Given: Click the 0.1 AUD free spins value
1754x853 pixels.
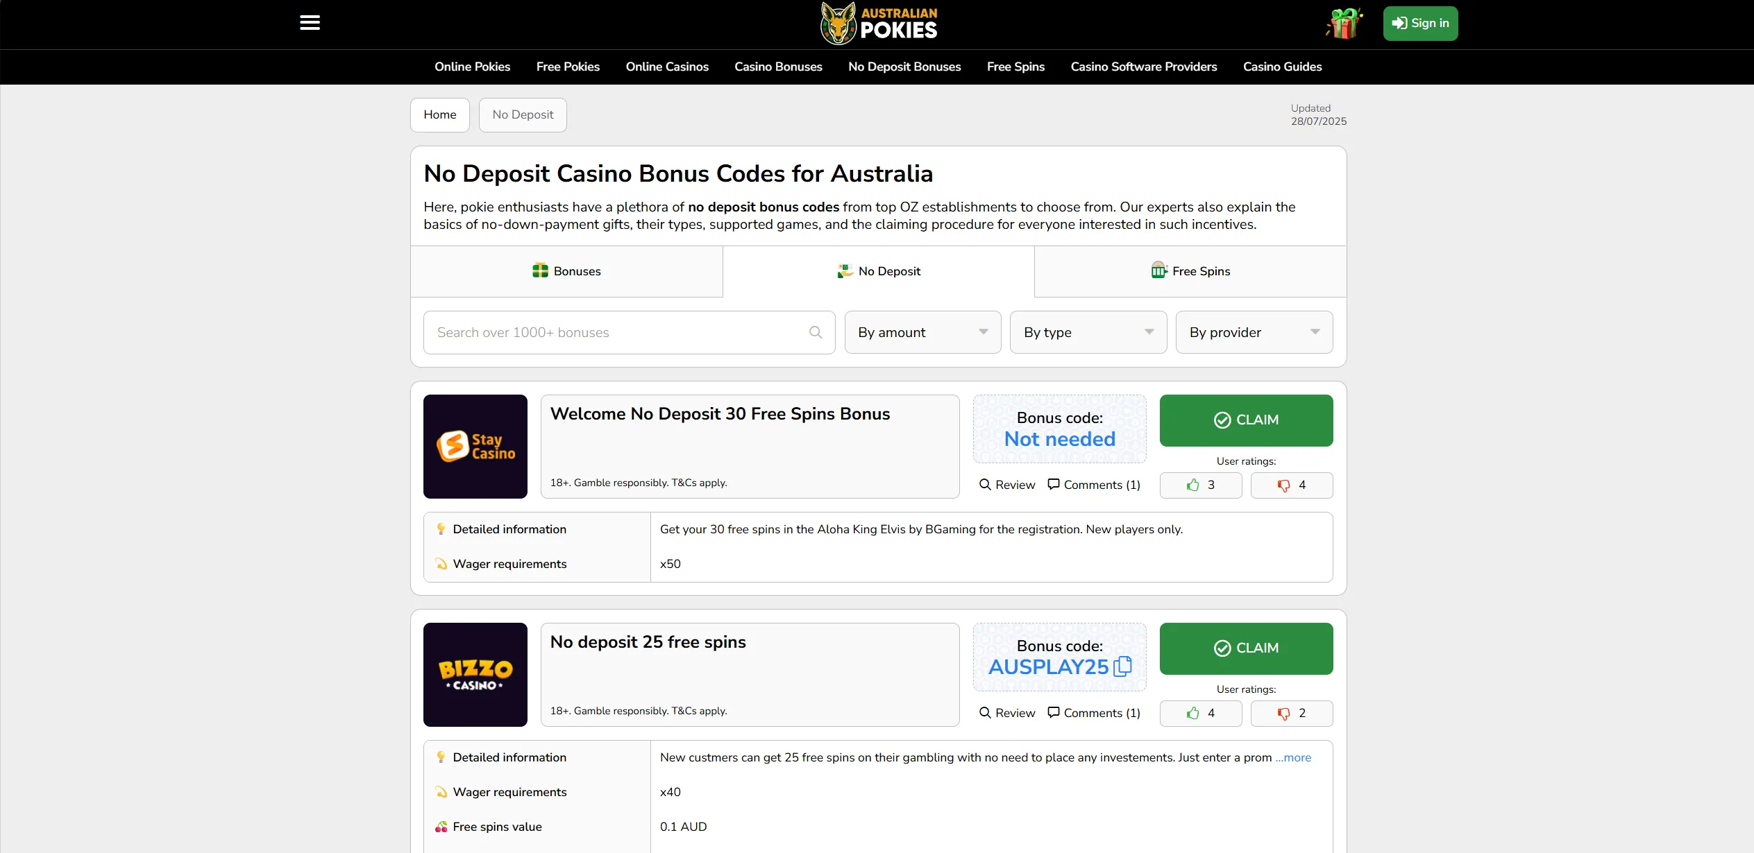Looking at the screenshot, I should click(684, 827).
